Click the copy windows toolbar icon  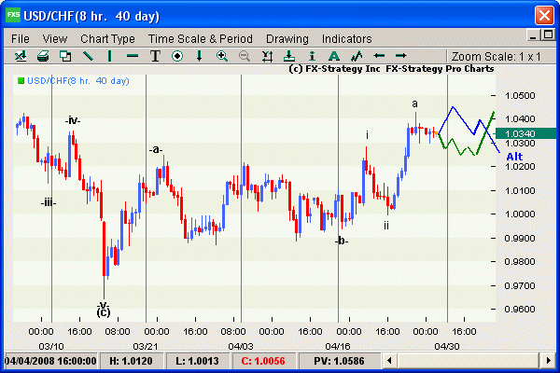coord(65,56)
